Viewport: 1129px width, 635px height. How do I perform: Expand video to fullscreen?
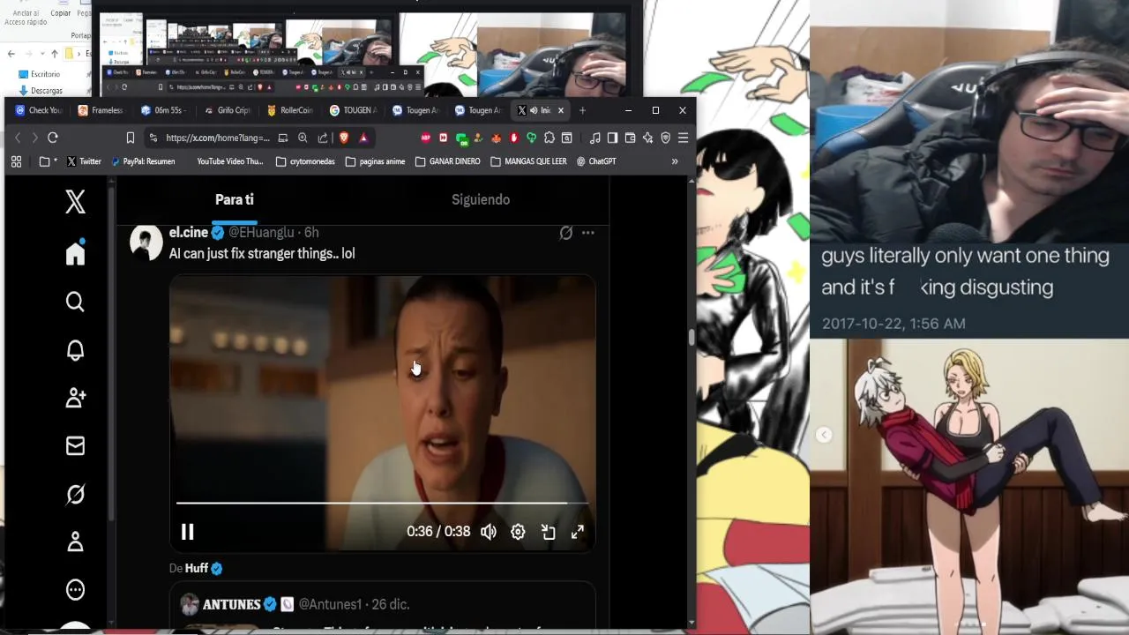click(578, 532)
